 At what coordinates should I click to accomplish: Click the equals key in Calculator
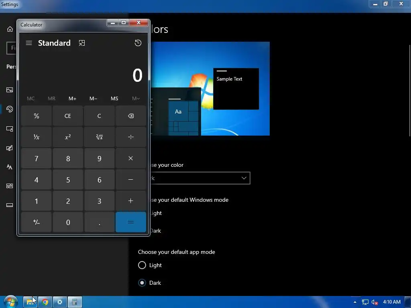[x=130, y=222]
